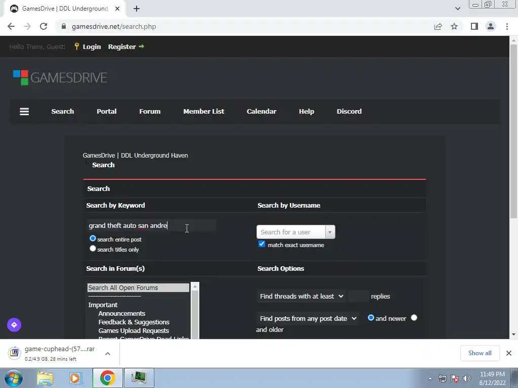Click the purple floating widget icon
This screenshot has width=518, height=388.
pos(14,325)
